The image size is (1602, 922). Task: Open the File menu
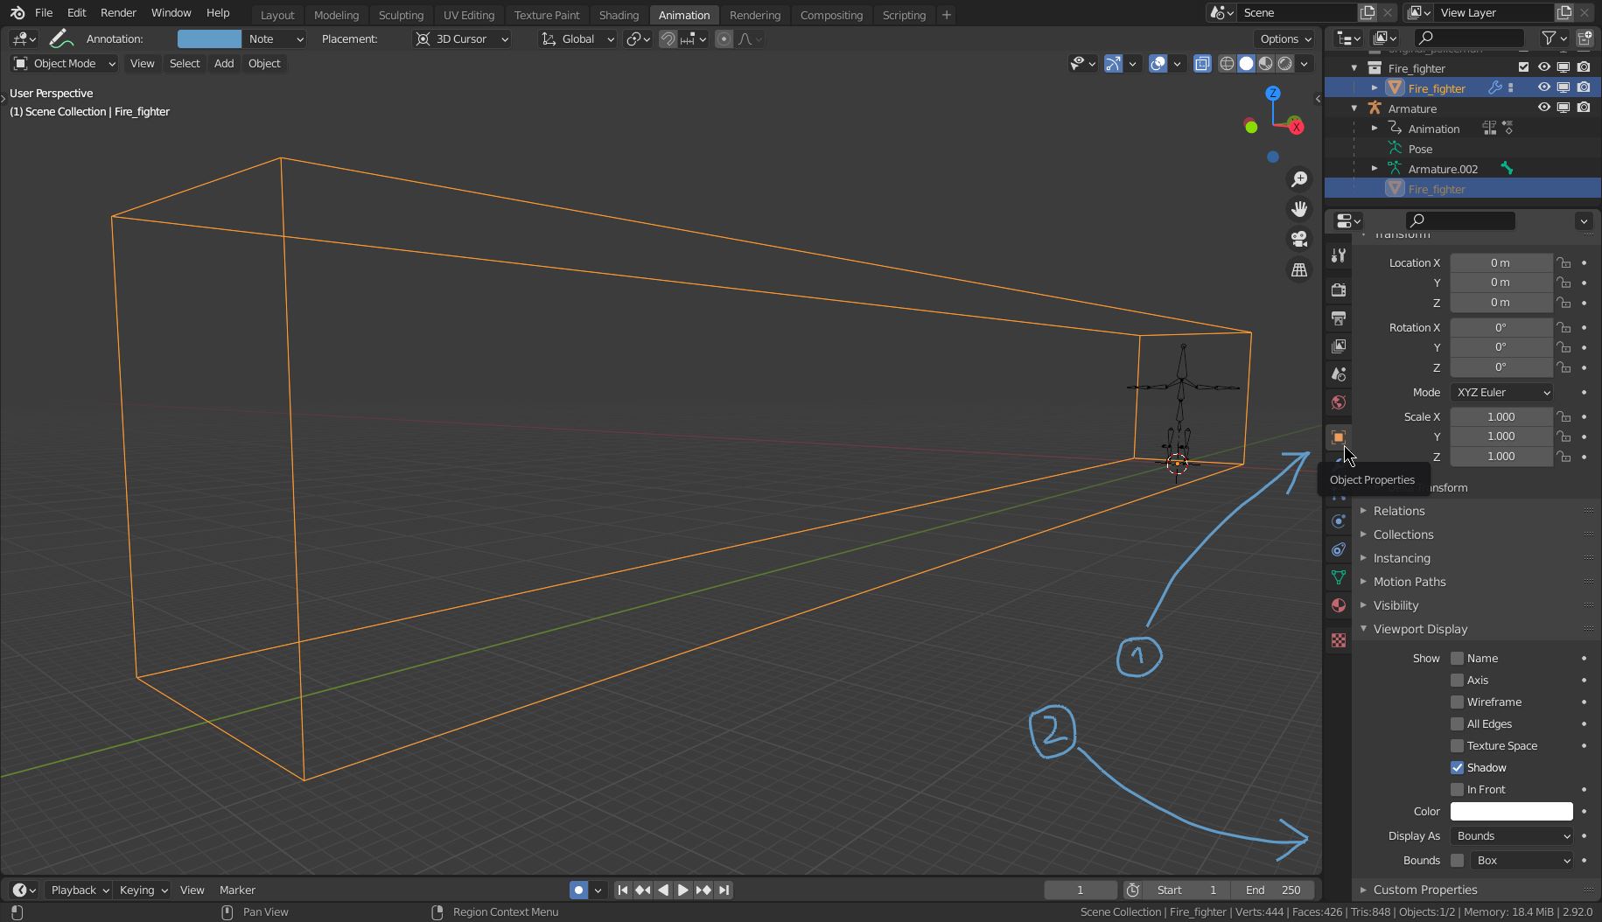pos(43,13)
